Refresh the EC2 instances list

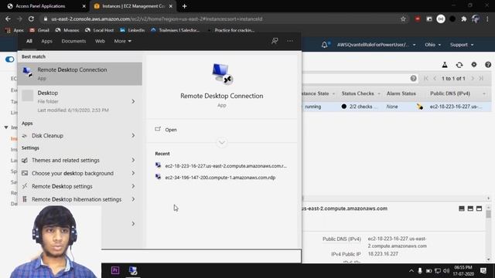(459, 65)
